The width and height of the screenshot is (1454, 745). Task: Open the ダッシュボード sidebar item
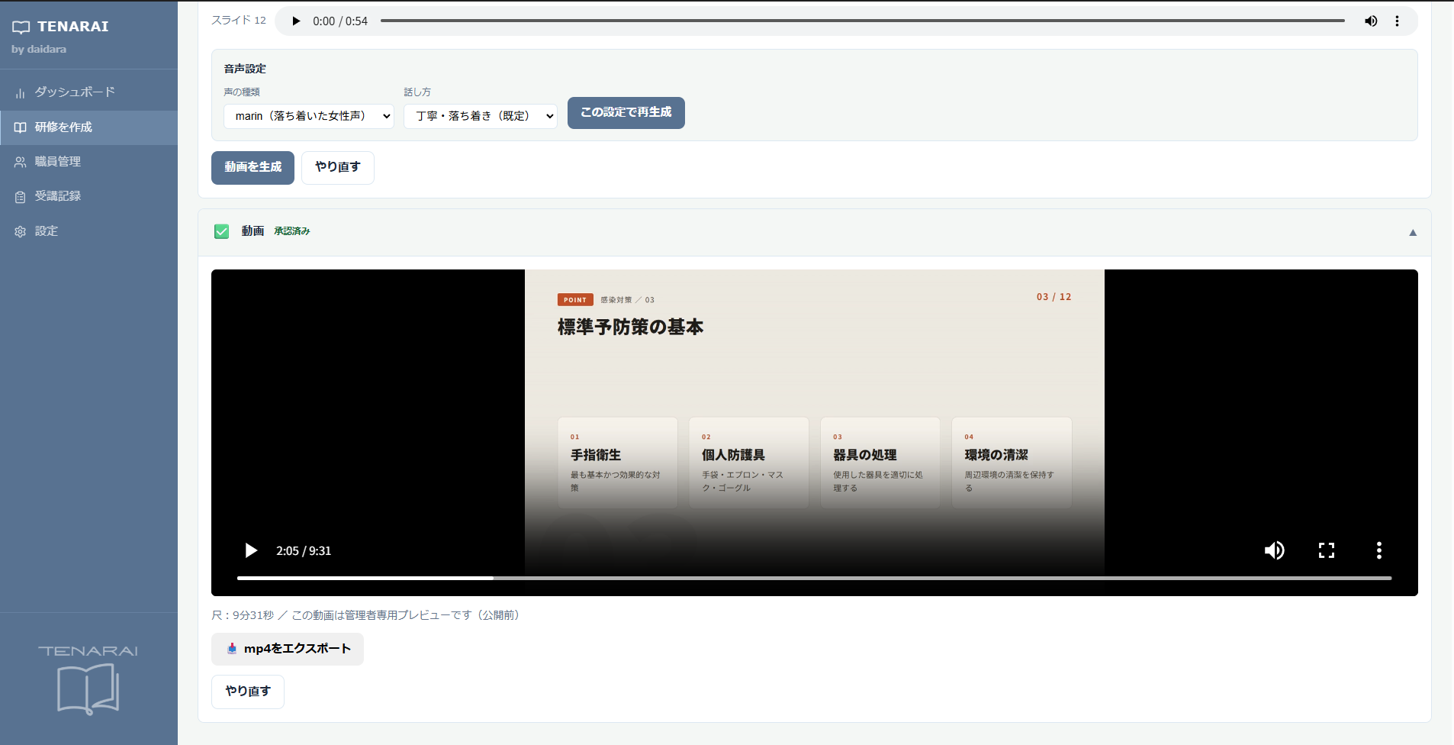click(88, 92)
